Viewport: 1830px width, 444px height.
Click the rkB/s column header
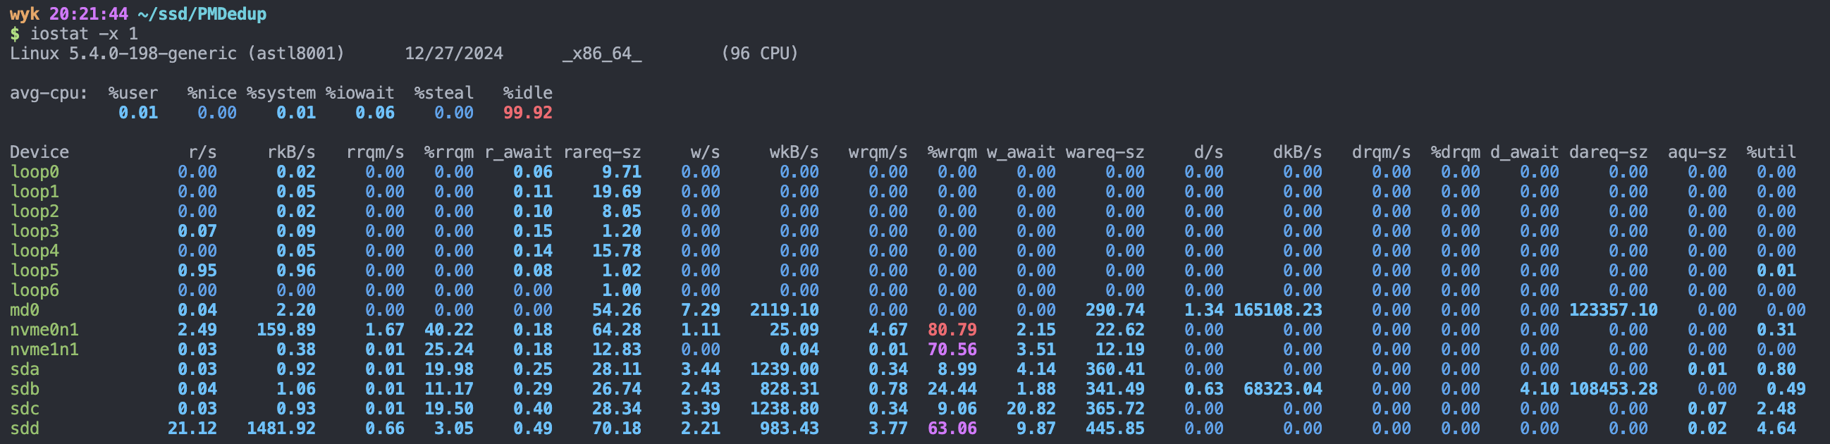click(291, 152)
